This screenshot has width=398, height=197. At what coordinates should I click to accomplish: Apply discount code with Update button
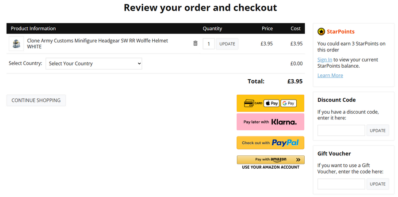378,131
